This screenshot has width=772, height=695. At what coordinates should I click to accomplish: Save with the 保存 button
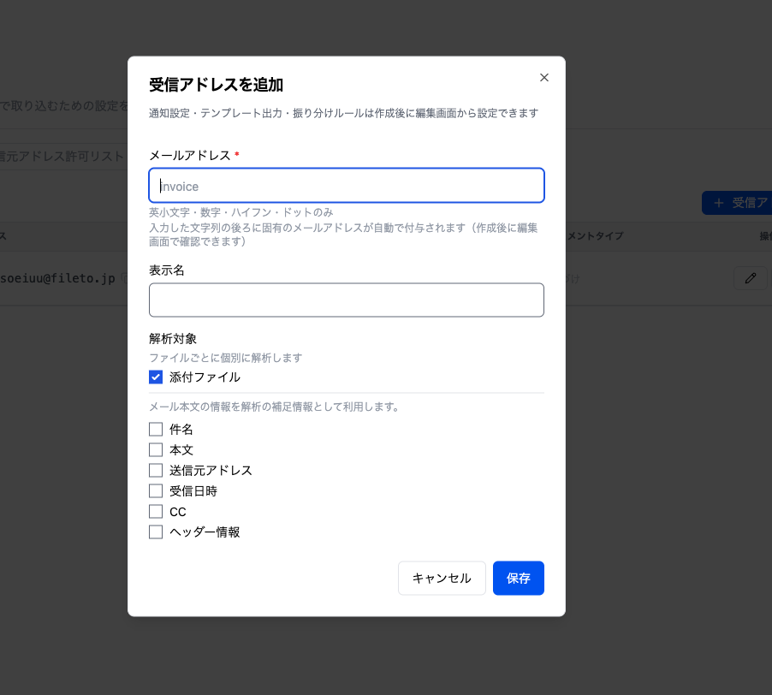(519, 578)
